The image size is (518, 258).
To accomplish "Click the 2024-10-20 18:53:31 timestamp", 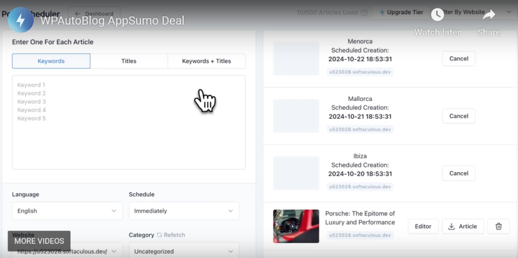I will [360, 174].
